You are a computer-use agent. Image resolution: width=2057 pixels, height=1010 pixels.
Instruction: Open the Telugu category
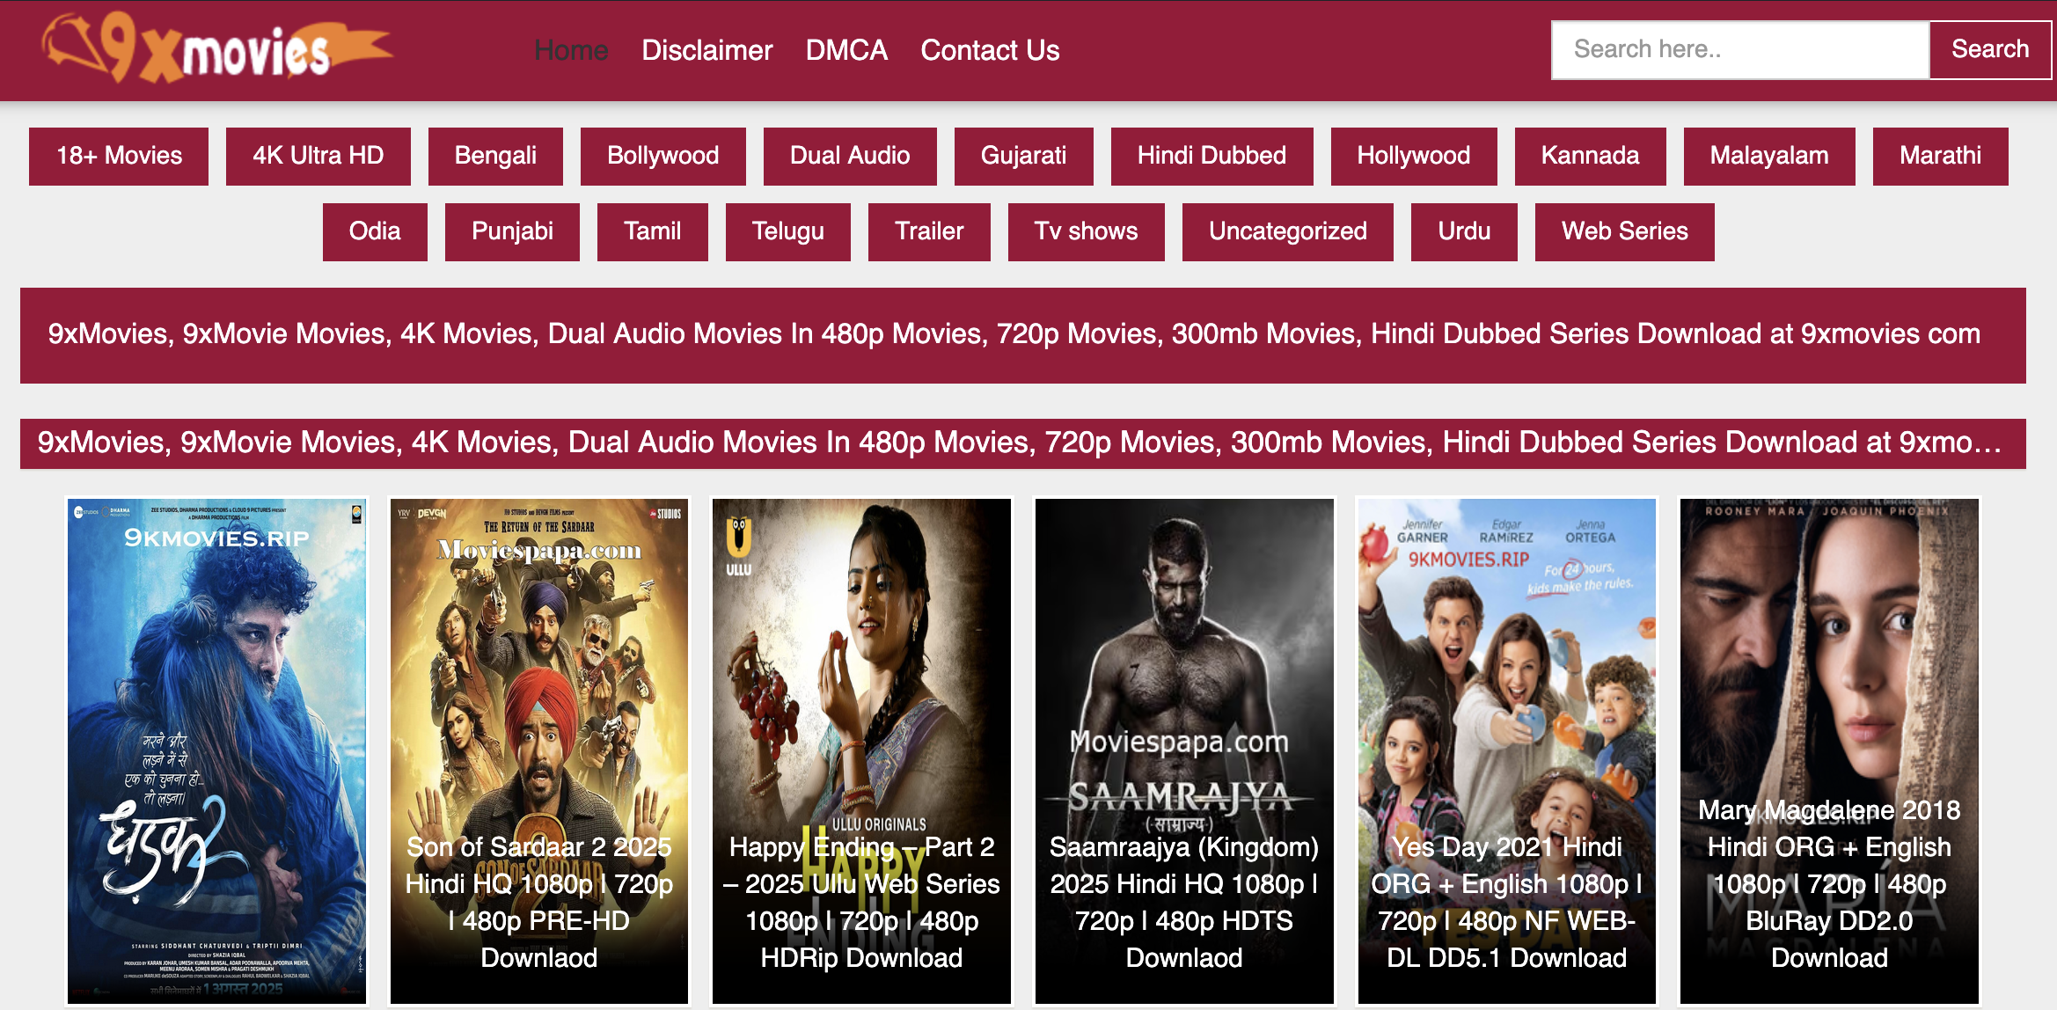788,231
